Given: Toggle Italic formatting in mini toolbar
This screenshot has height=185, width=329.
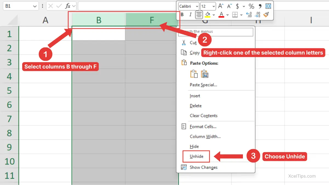Looking at the screenshot, I should (190, 15).
